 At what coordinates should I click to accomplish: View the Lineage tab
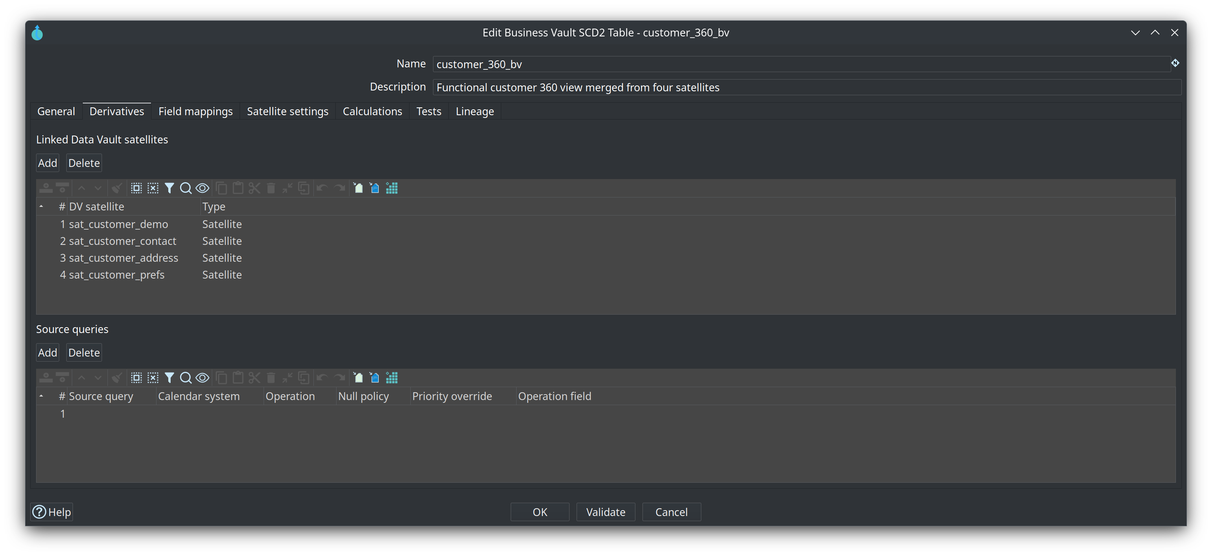[475, 111]
